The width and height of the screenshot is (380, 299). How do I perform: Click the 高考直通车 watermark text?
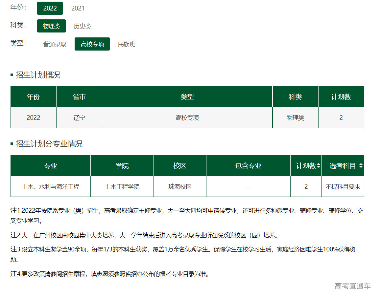pyautogui.click(x=352, y=286)
